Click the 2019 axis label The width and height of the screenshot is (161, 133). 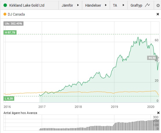(x=114, y=107)
